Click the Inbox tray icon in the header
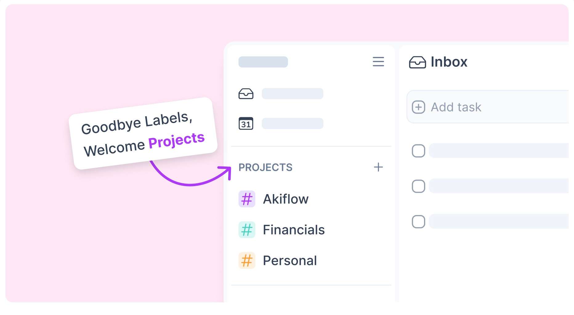 click(x=418, y=62)
